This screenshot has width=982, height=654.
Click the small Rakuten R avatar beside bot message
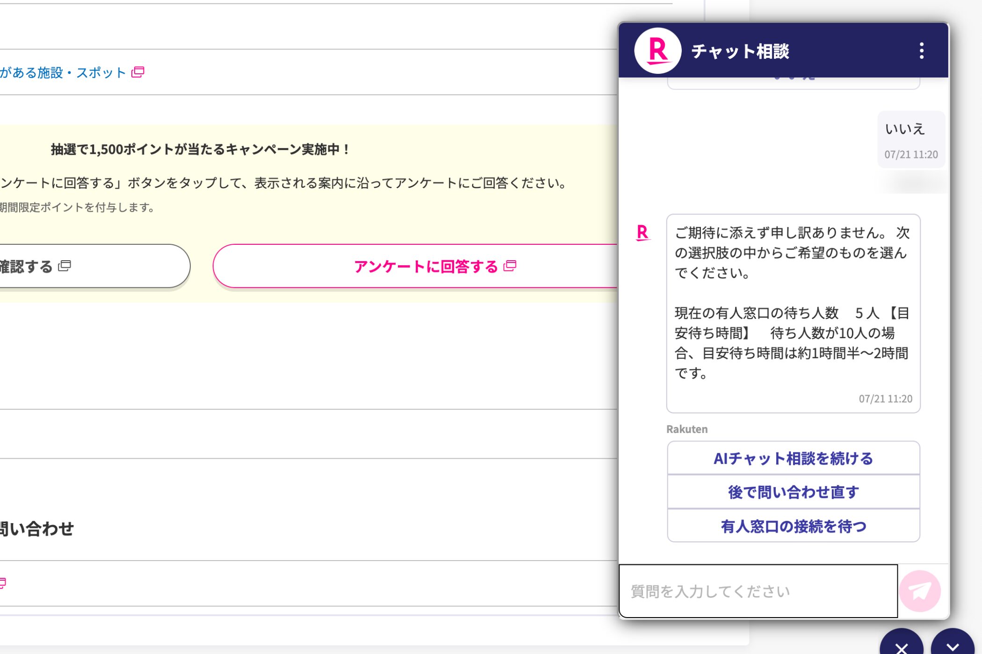[643, 233]
